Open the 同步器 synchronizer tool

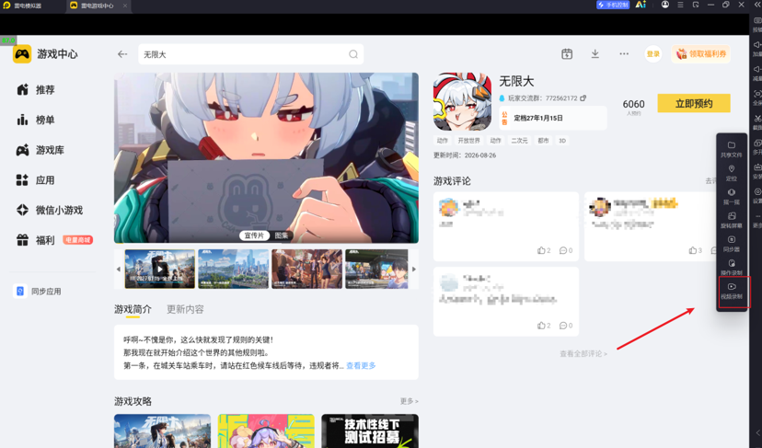(732, 244)
